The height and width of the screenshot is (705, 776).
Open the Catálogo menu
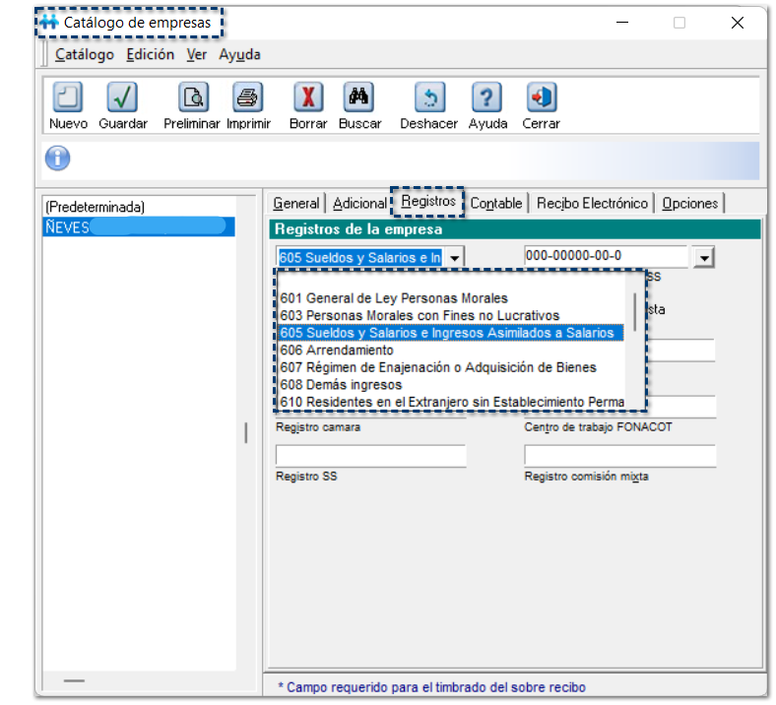(84, 55)
